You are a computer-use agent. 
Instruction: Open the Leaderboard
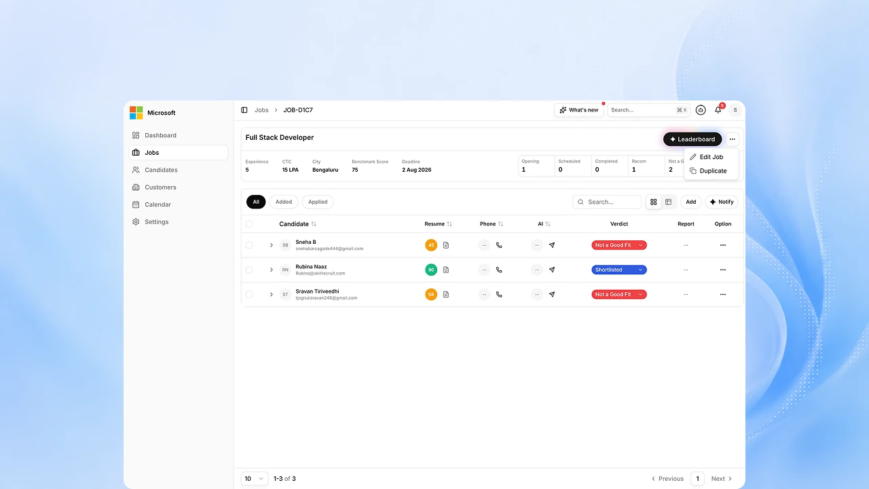coord(692,139)
